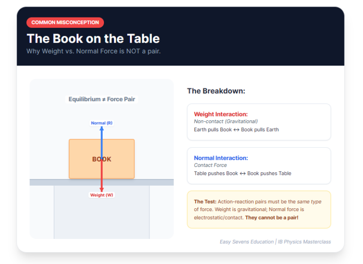Image resolution: width=363 pixels, height=264 pixels.
Task: Click the subtitle about Weight vs. Normal Force
Action: point(94,51)
